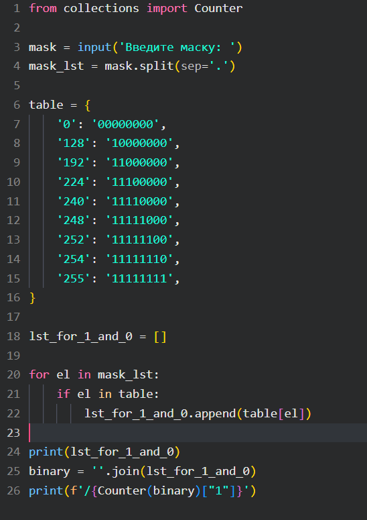
Task: Click the '252' dictionary key
Action: (x=74, y=240)
